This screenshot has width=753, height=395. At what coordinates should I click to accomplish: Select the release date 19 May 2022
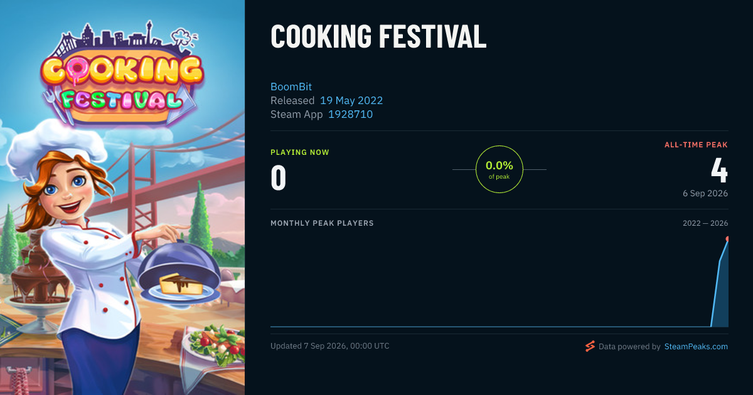coord(351,100)
